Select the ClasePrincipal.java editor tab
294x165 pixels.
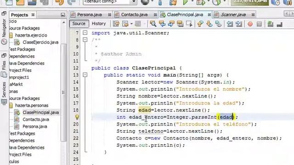tap(185, 15)
